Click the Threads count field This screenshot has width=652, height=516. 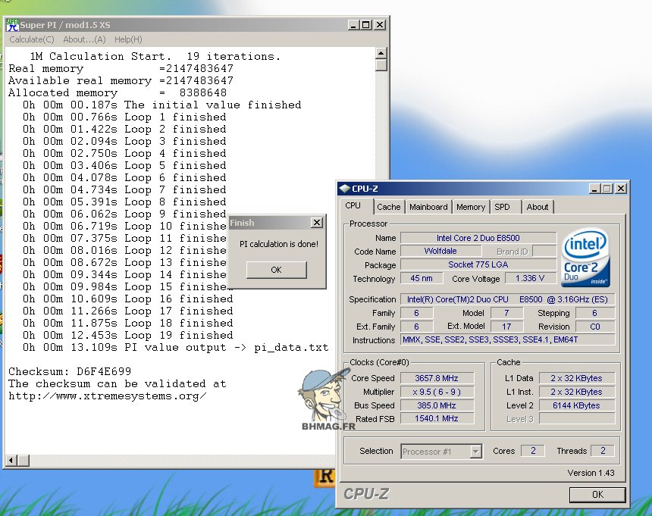point(603,451)
